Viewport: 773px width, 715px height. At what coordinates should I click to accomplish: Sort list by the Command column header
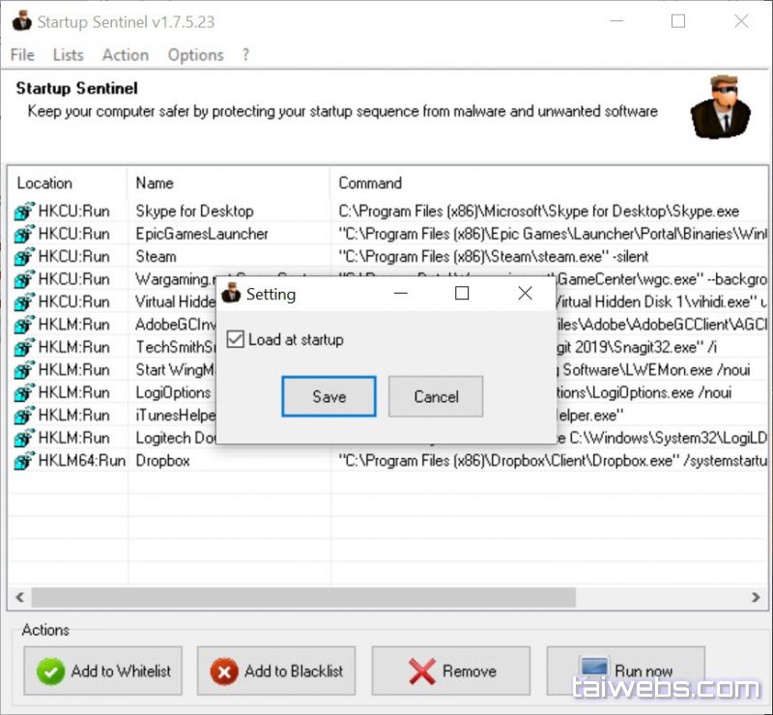click(370, 183)
